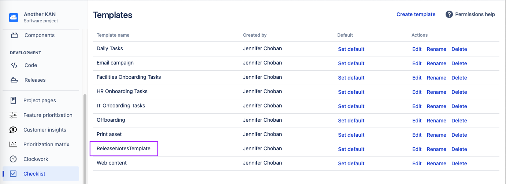
Task: Select the ReleaseNotesTemplate row name
Action: click(123, 148)
